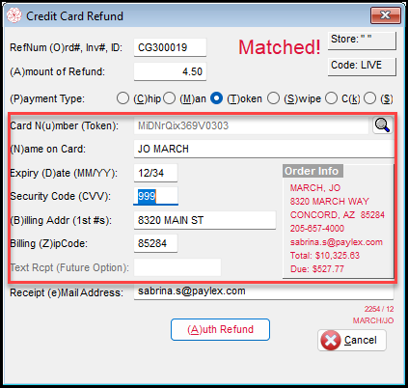Select the C(k) check payment type
Screen dimensions: 408x388
331,98
